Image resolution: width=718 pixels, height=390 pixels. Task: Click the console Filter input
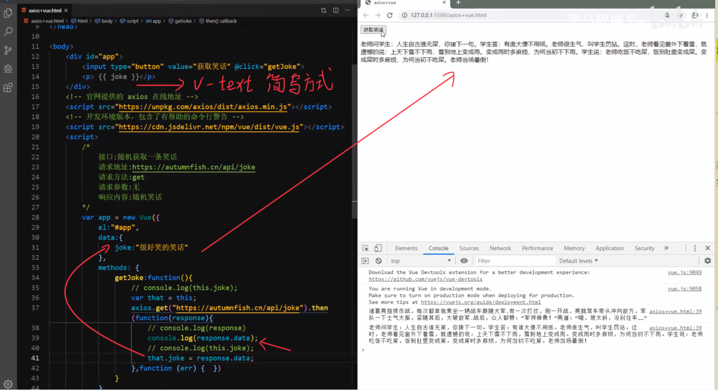(515, 261)
